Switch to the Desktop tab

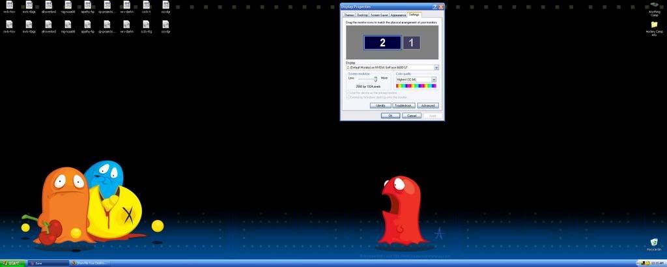(x=362, y=16)
